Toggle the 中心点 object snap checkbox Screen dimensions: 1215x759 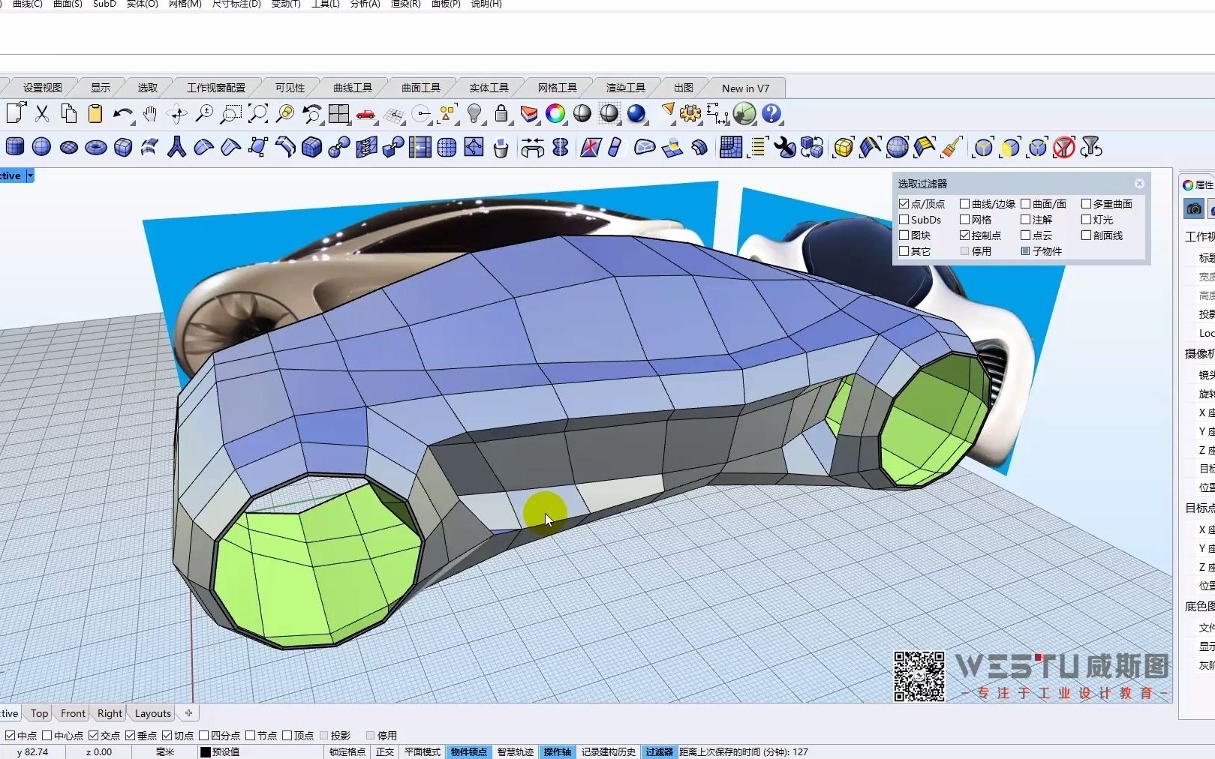tap(47, 736)
